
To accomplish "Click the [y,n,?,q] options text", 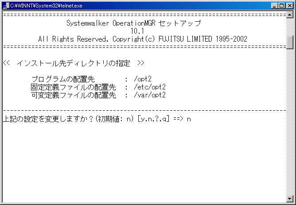I will 153,119.
